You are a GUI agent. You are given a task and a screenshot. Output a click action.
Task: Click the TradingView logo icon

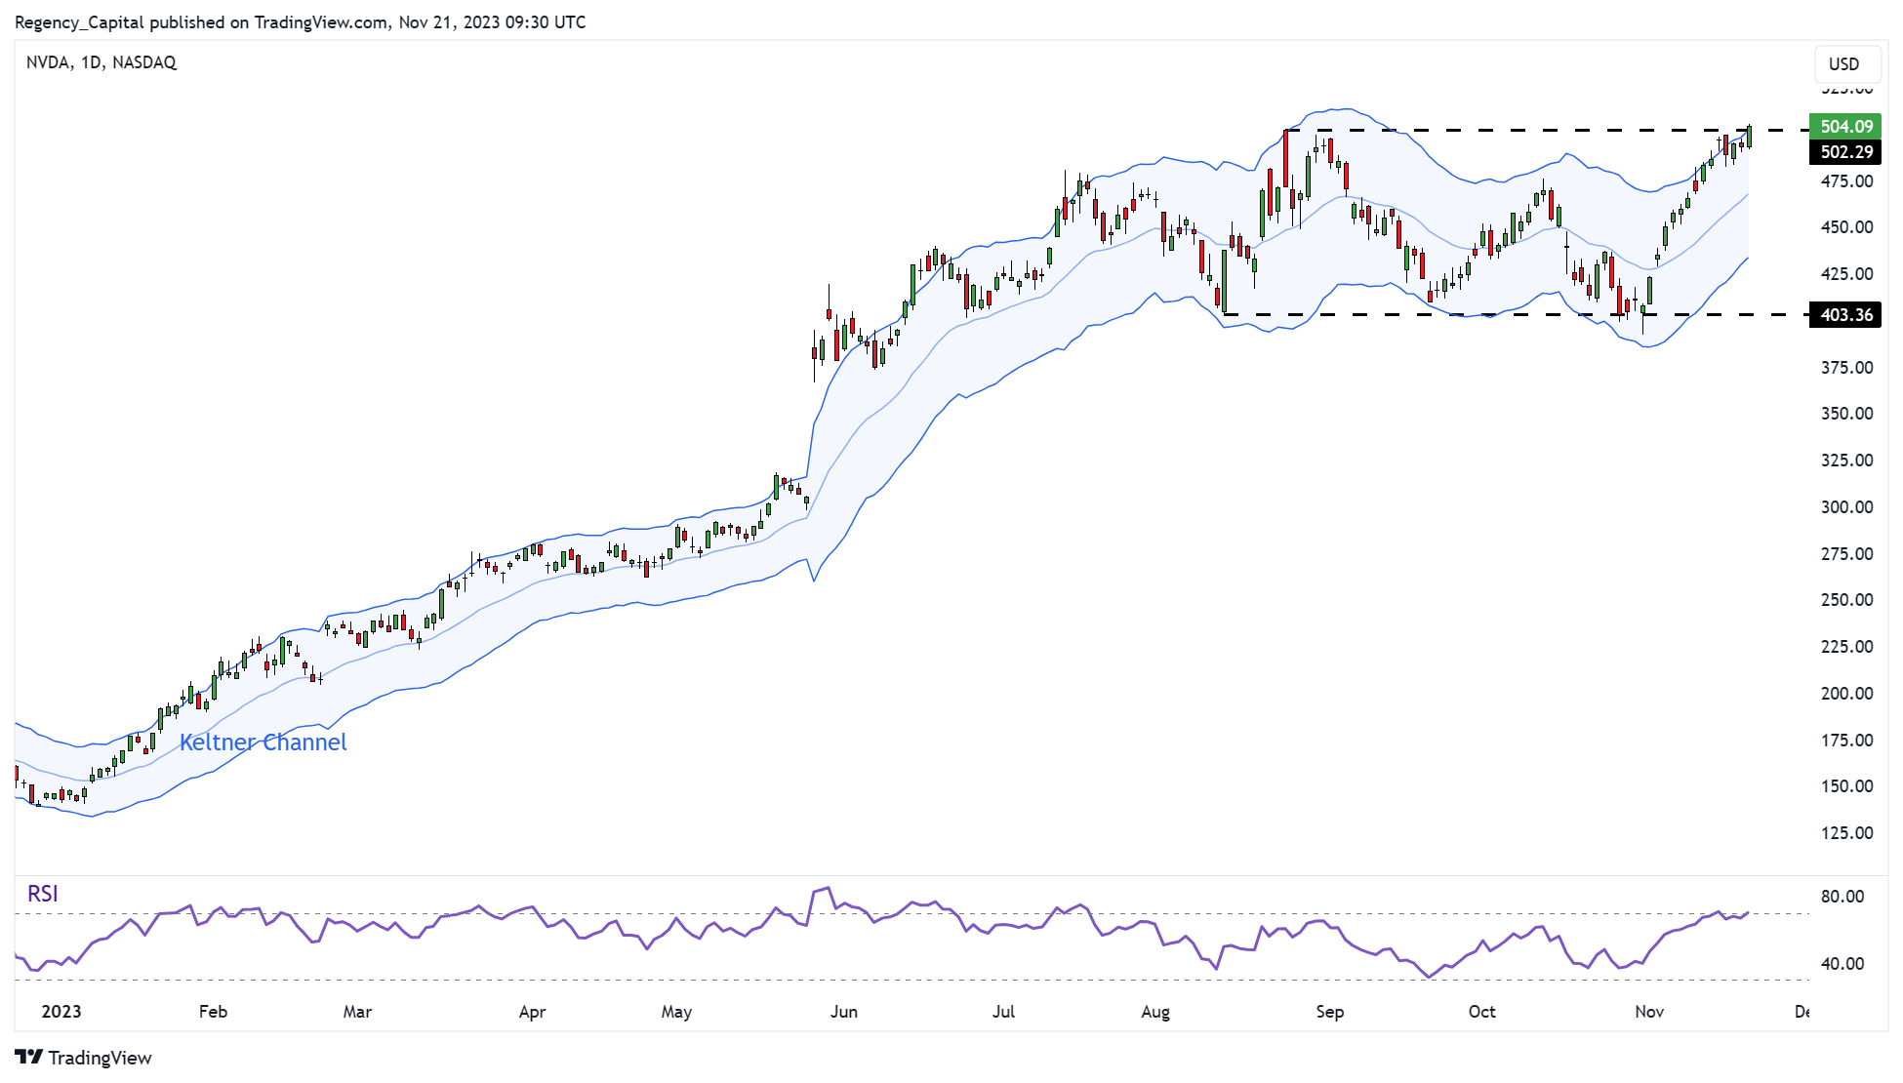(x=28, y=1057)
